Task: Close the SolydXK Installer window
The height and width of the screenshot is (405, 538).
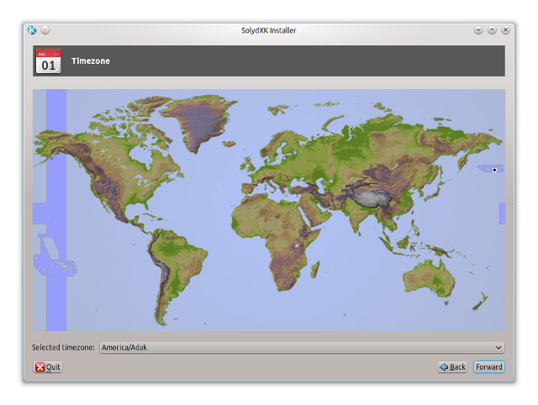Action: pyautogui.click(x=505, y=30)
